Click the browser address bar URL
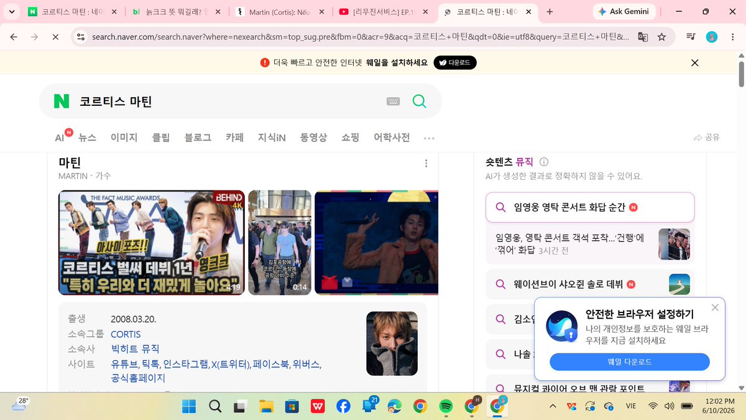The width and height of the screenshot is (746, 420). click(x=361, y=37)
